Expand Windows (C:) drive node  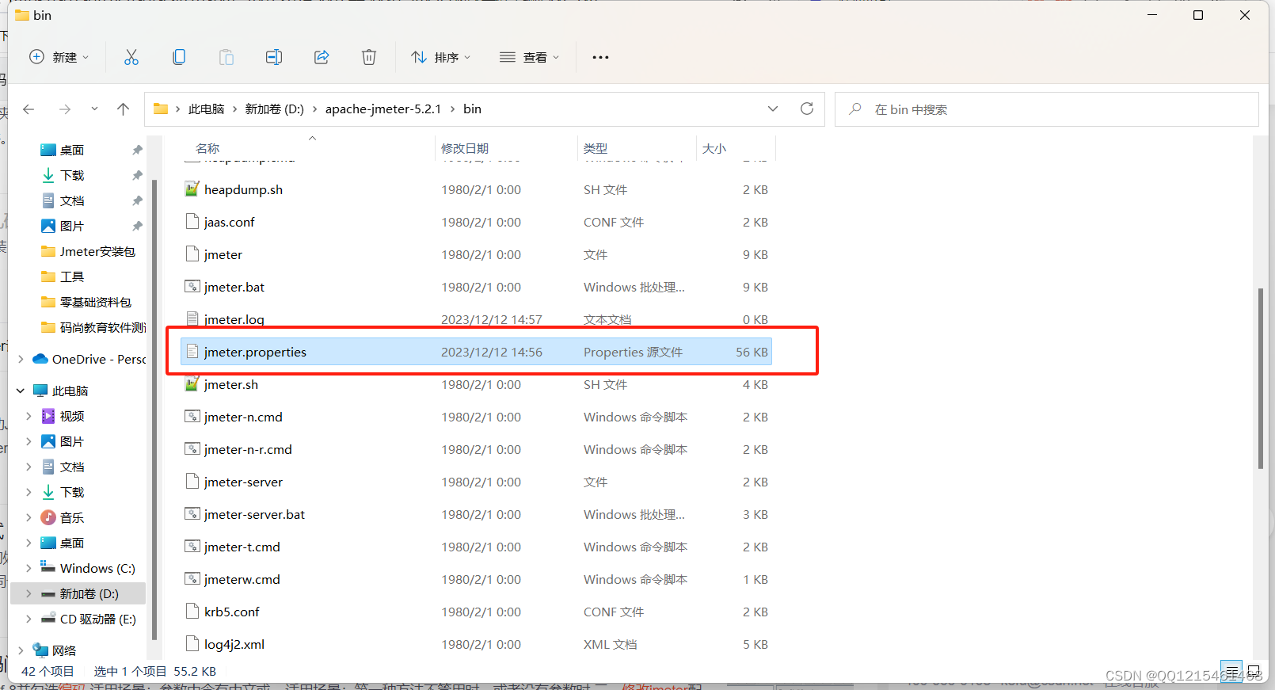coord(29,568)
